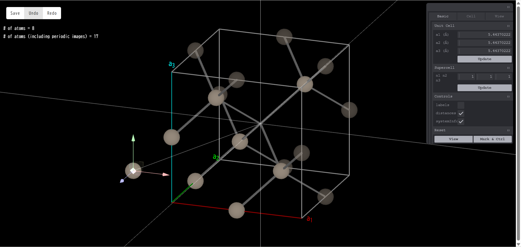521x247 pixels.
Task: Click the n1 supercell input field
Action: (x=467, y=77)
